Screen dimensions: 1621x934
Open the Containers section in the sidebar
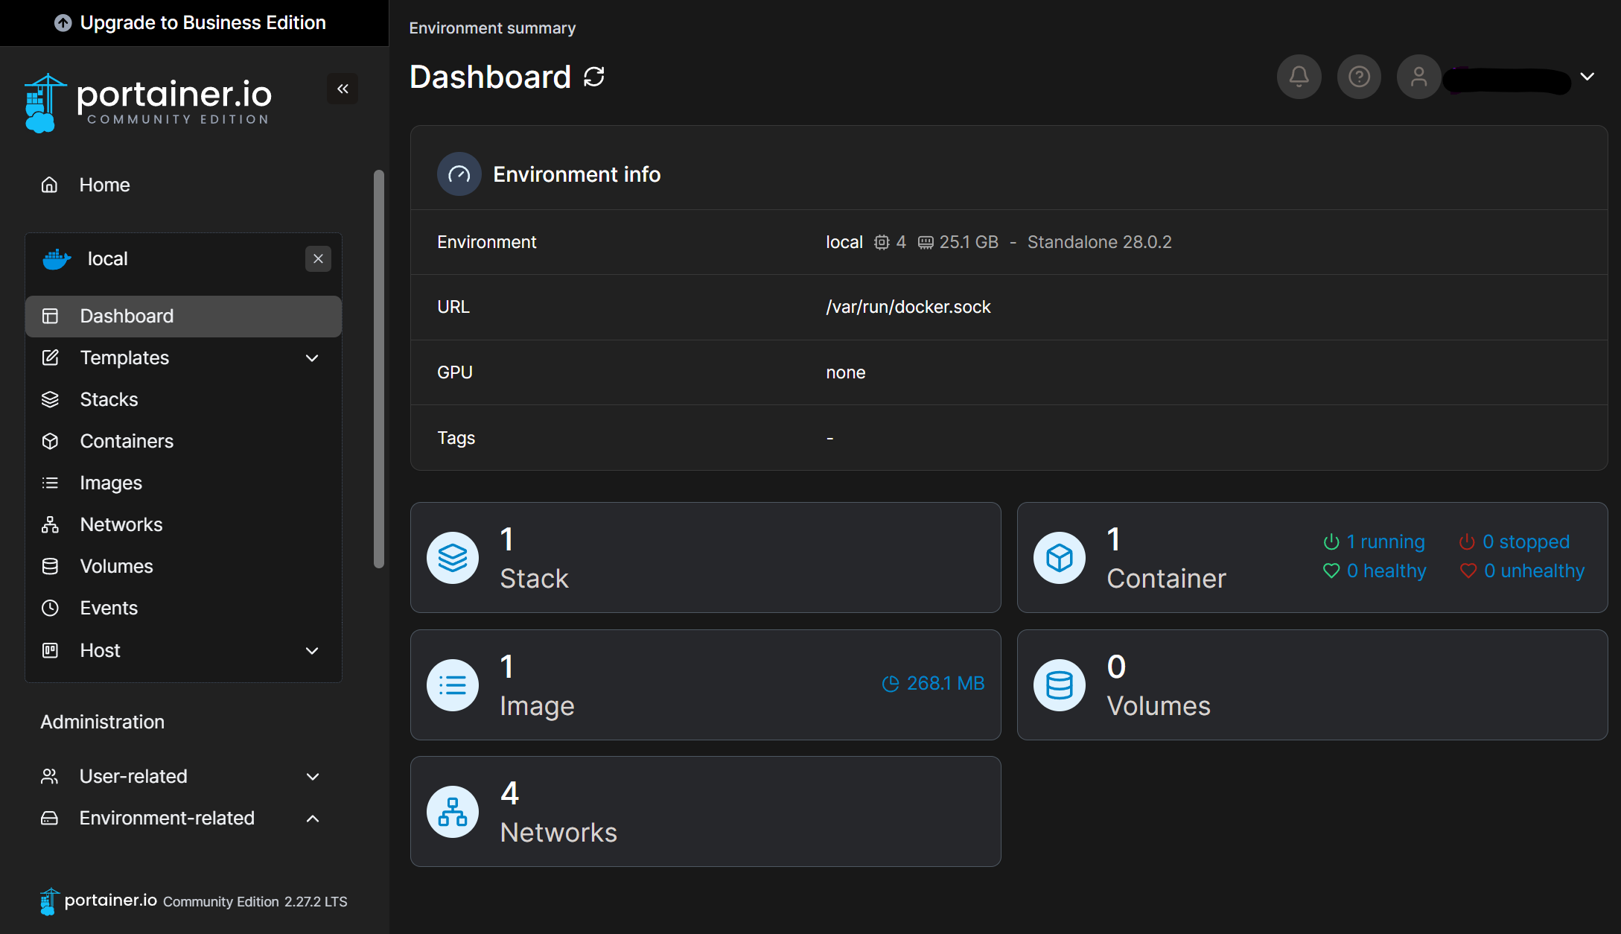point(127,441)
